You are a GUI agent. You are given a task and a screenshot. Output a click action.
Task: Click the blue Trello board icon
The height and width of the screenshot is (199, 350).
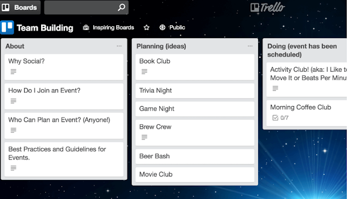click(7, 27)
